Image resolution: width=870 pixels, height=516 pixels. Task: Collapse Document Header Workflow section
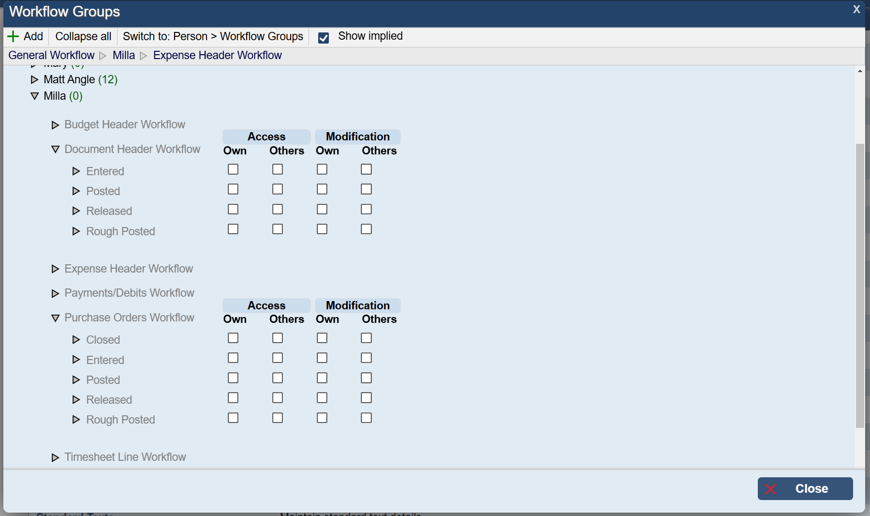(55, 150)
